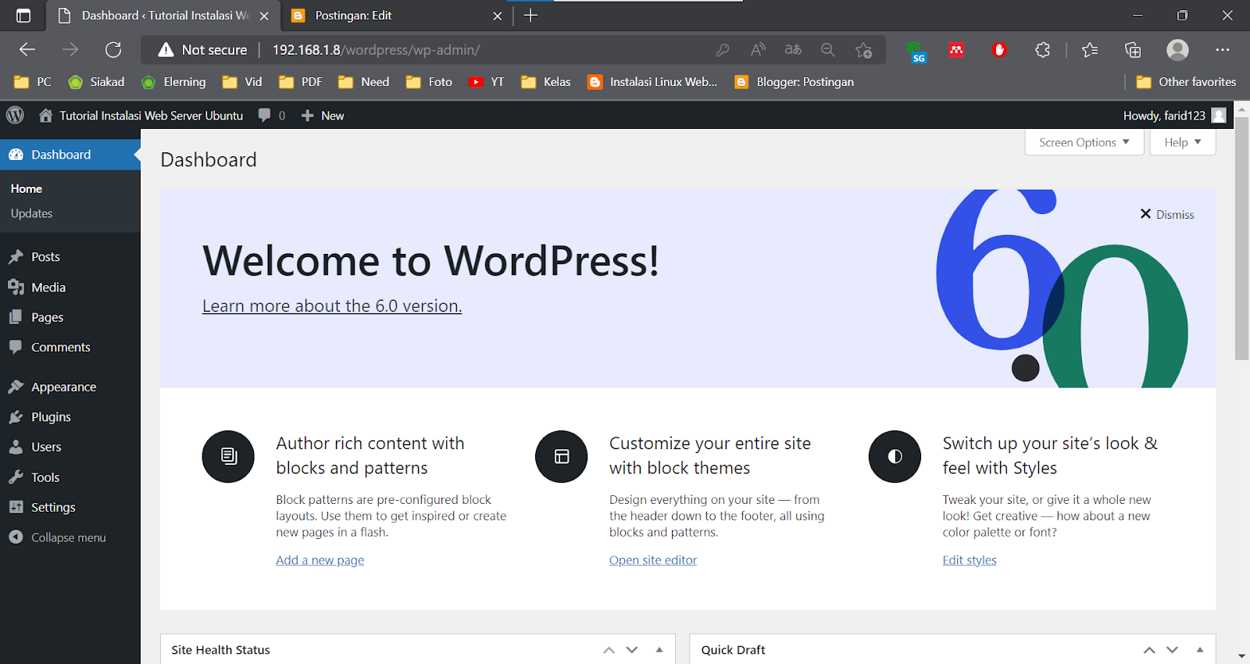Open the YT bookmark
This screenshot has width=1250, height=664.
(x=486, y=82)
